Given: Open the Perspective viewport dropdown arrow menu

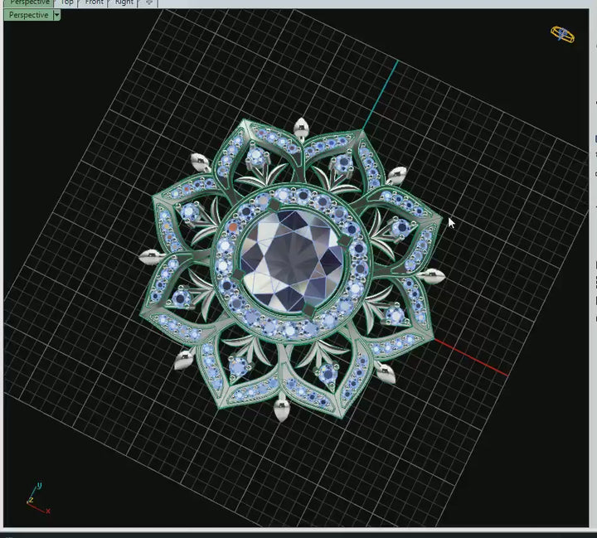Looking at the screenshot, I should [56, 15].
